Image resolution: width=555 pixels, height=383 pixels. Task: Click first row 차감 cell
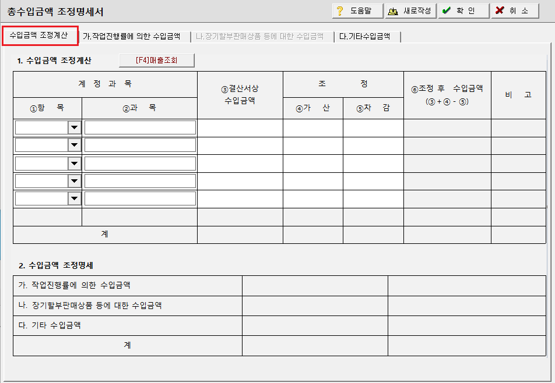[373, 128]
